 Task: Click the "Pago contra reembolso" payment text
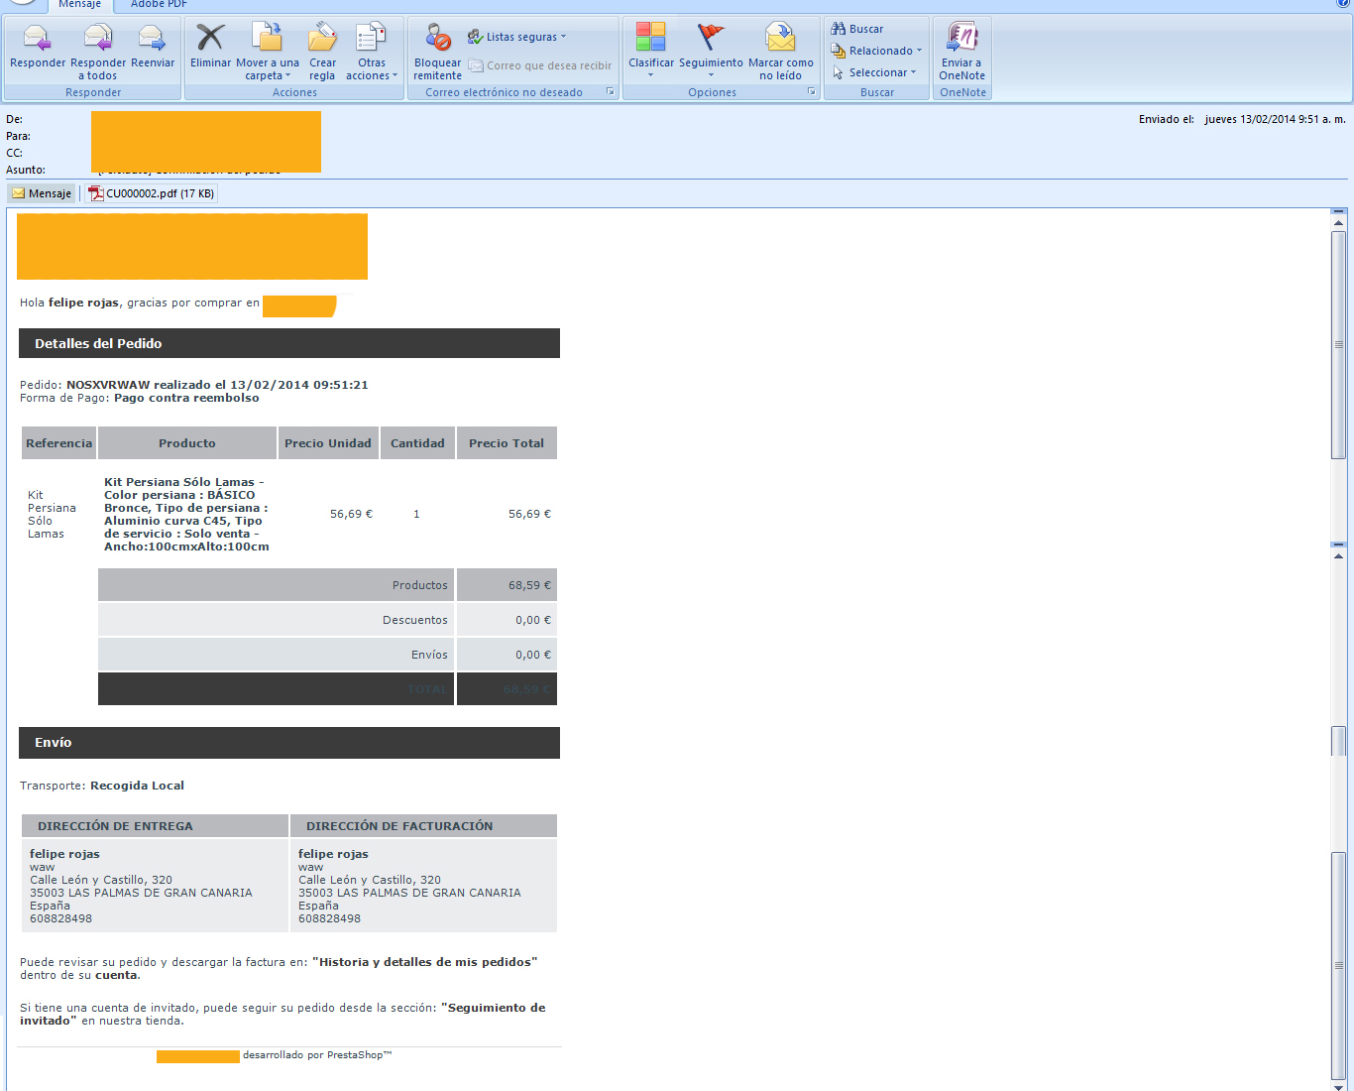pyautogui.click(x=186, y=398)
